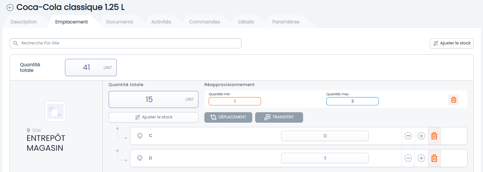Click the DÉPLACEMENT button
This screenshot has height=172, width=483.
[228, 117]
